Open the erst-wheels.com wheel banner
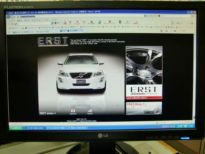This screenshot has width=205, height=154. (x=144, y=73)
